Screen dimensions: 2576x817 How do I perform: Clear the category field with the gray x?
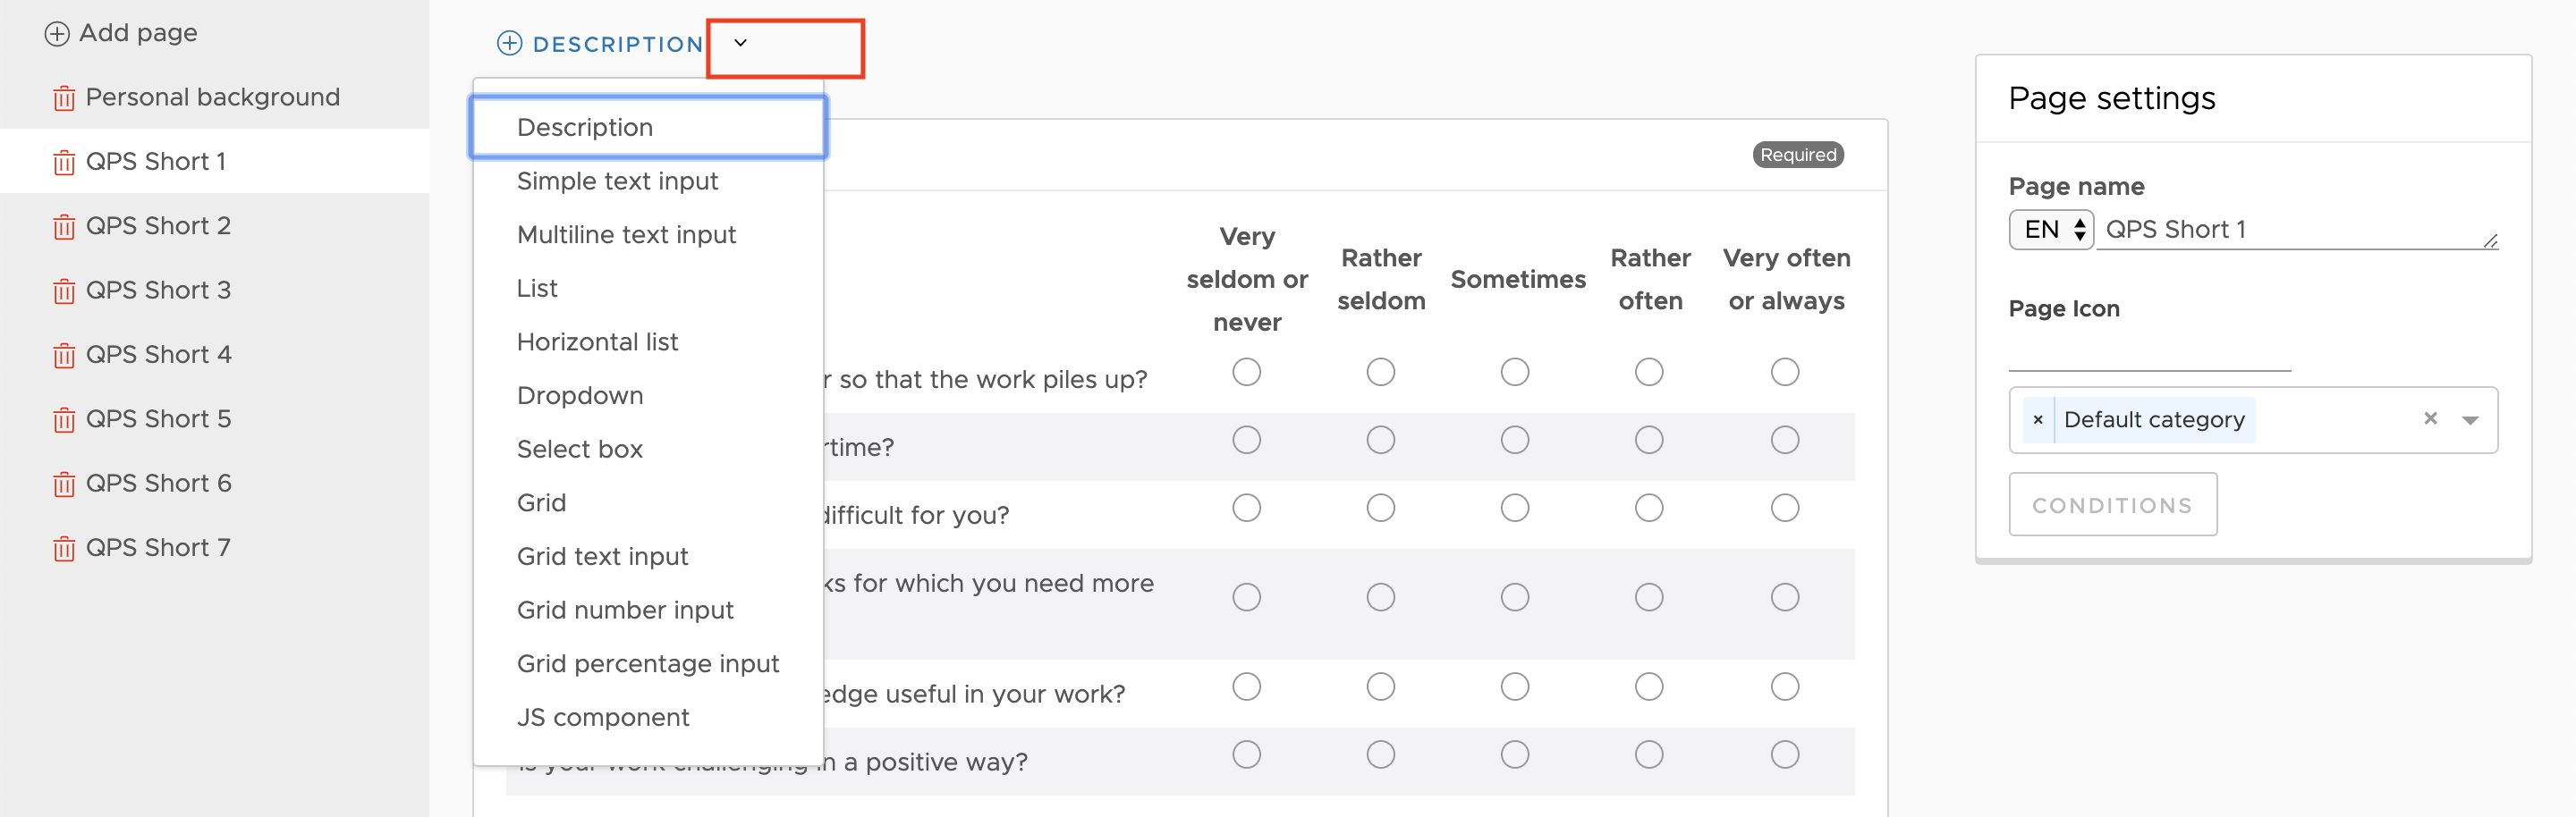pos(2430,418)
